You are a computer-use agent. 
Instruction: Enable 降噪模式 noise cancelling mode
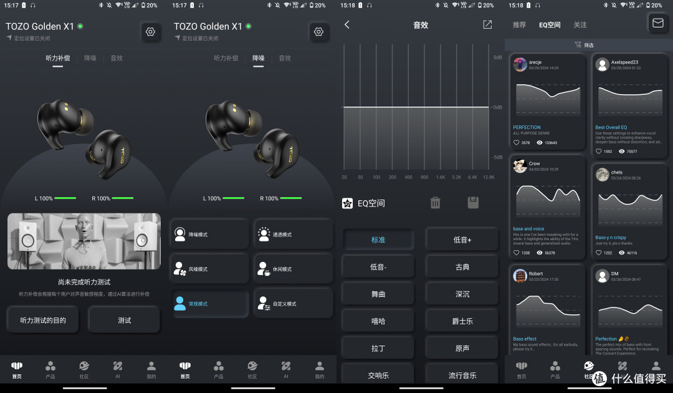coord(210,234)
